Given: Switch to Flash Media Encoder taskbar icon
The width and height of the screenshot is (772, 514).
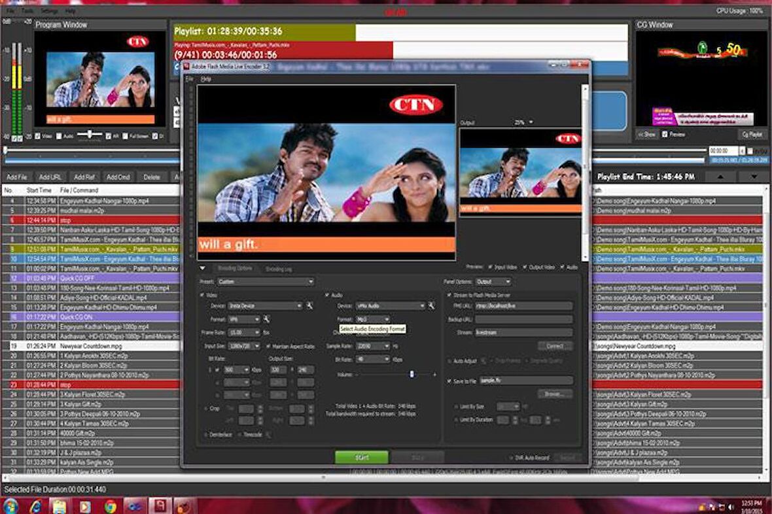Looking at the screenshot, I should [160, 506].
